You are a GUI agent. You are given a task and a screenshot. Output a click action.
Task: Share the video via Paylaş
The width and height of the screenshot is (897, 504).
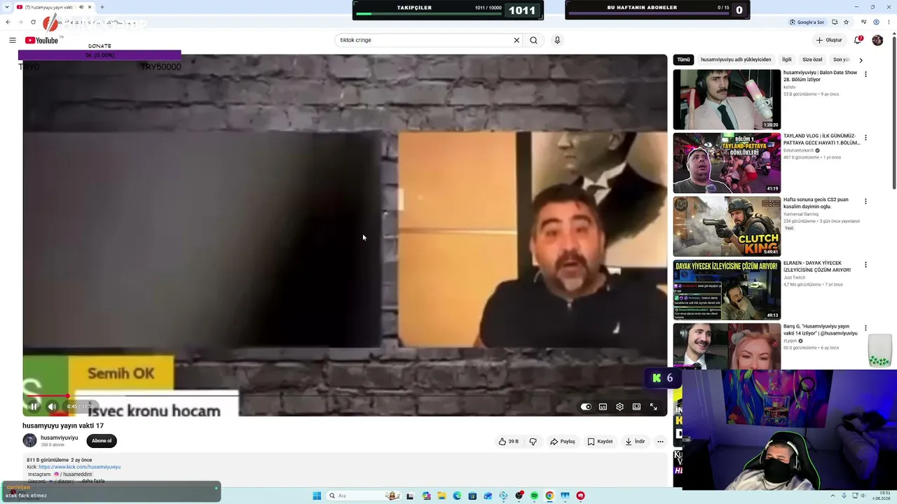(x=563, y=442)
